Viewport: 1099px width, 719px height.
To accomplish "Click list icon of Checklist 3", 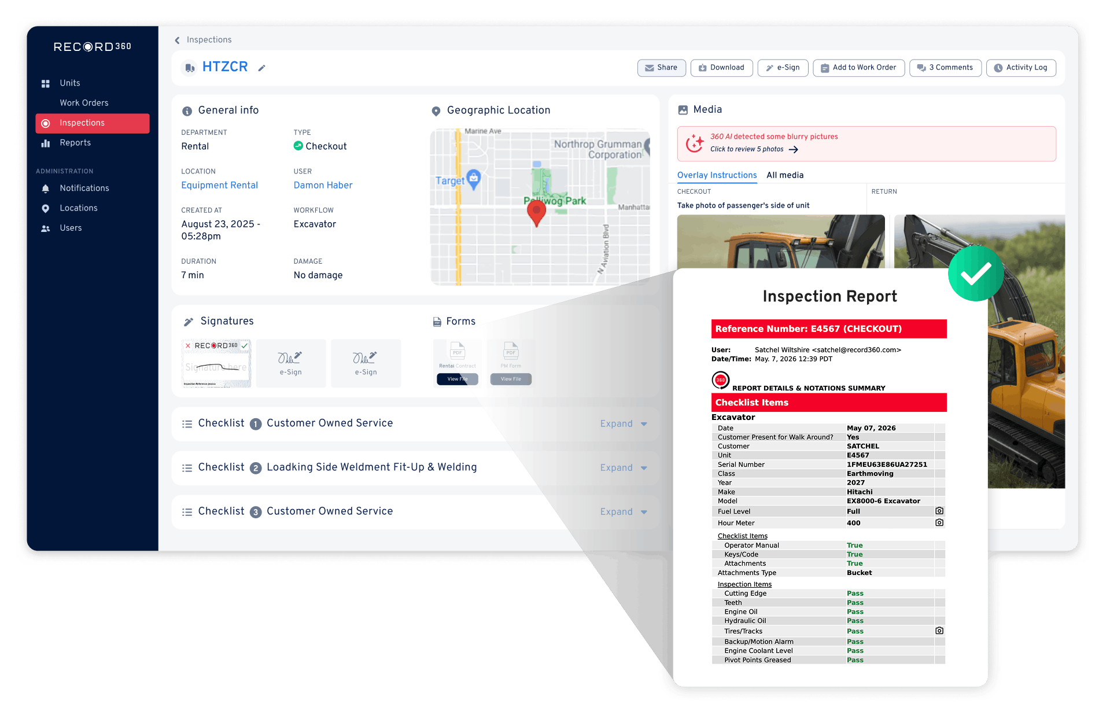I will pos(187,512).
